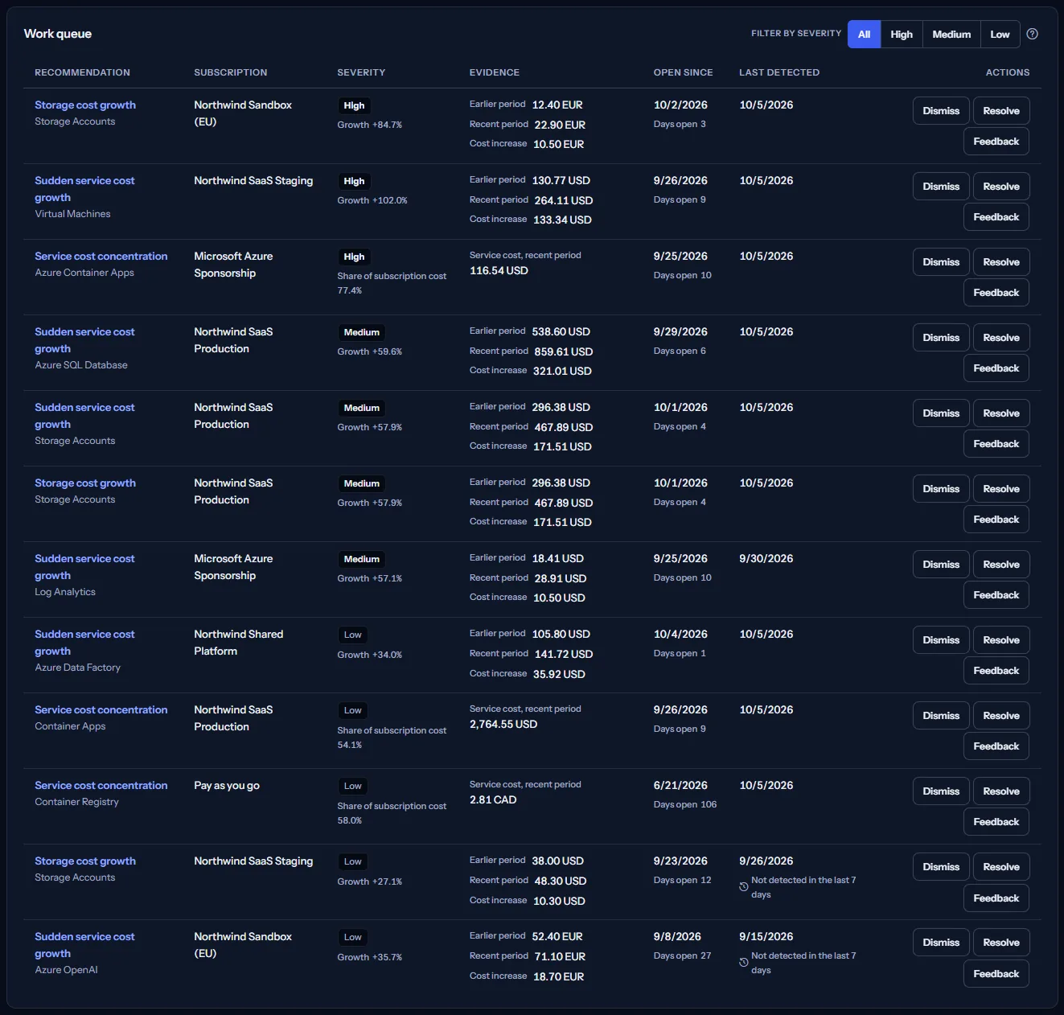The image size is (1064, 1015).
Task: Click the SEVERITY column header
Action: click(x=361, y=72)
